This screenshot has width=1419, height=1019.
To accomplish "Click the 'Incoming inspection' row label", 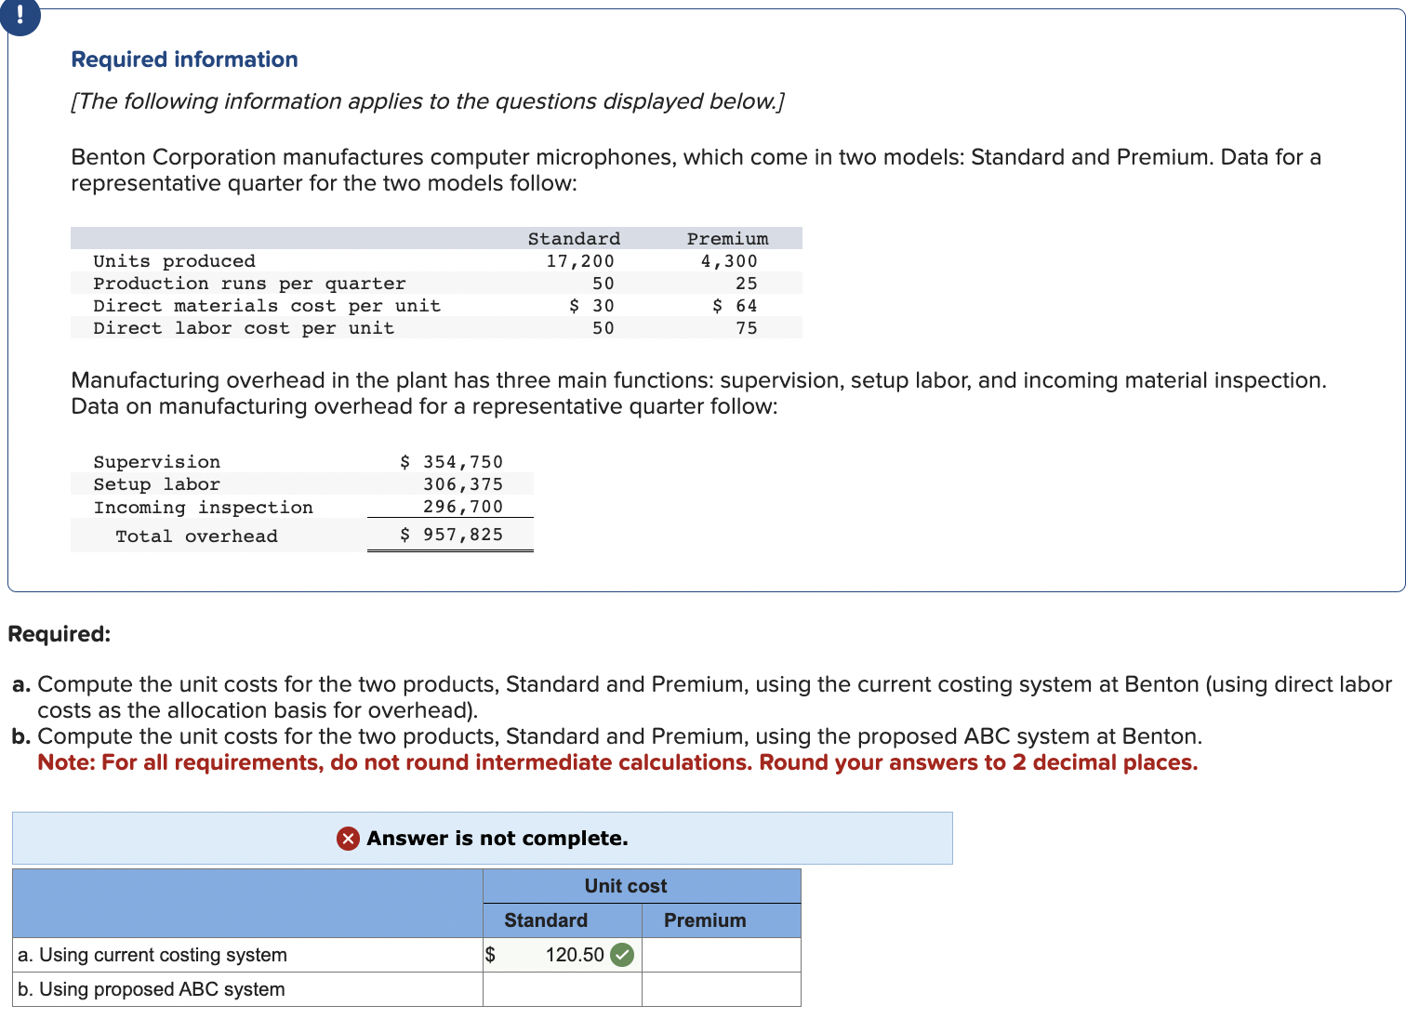I will [x=203, y=508].
